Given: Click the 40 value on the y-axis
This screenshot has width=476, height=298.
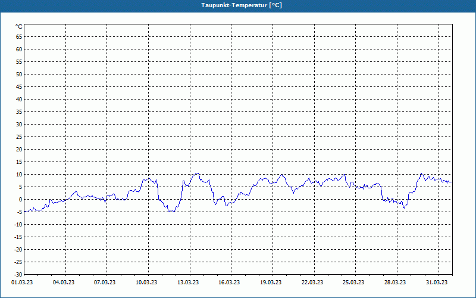Looking at the screenshot, I should click(19, 100).
